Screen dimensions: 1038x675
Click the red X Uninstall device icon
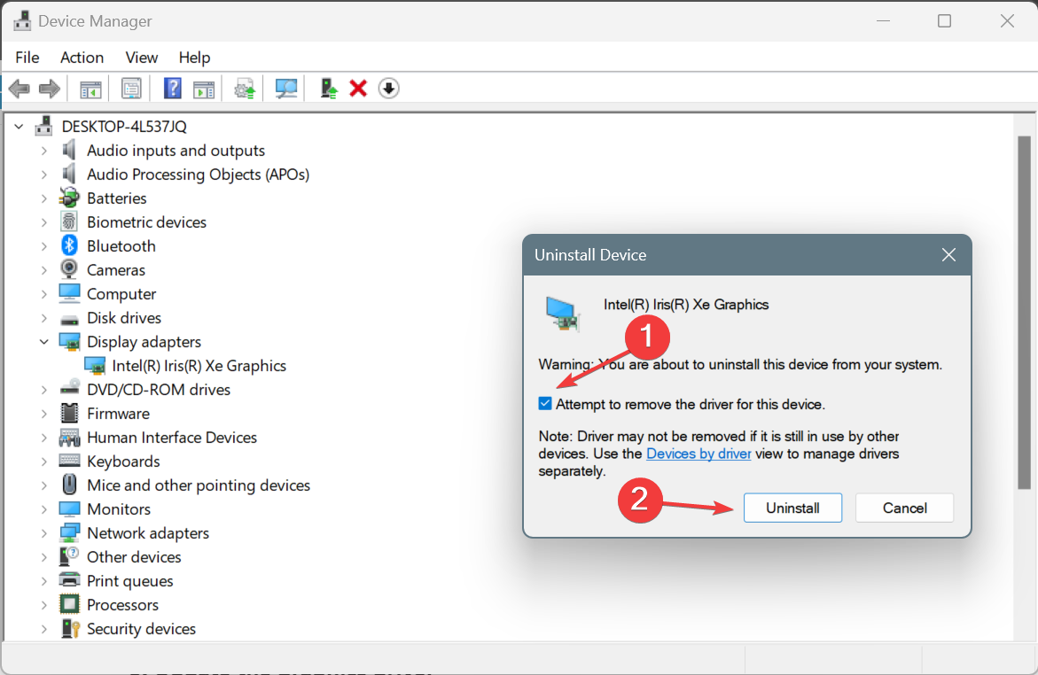click(358, 88)
